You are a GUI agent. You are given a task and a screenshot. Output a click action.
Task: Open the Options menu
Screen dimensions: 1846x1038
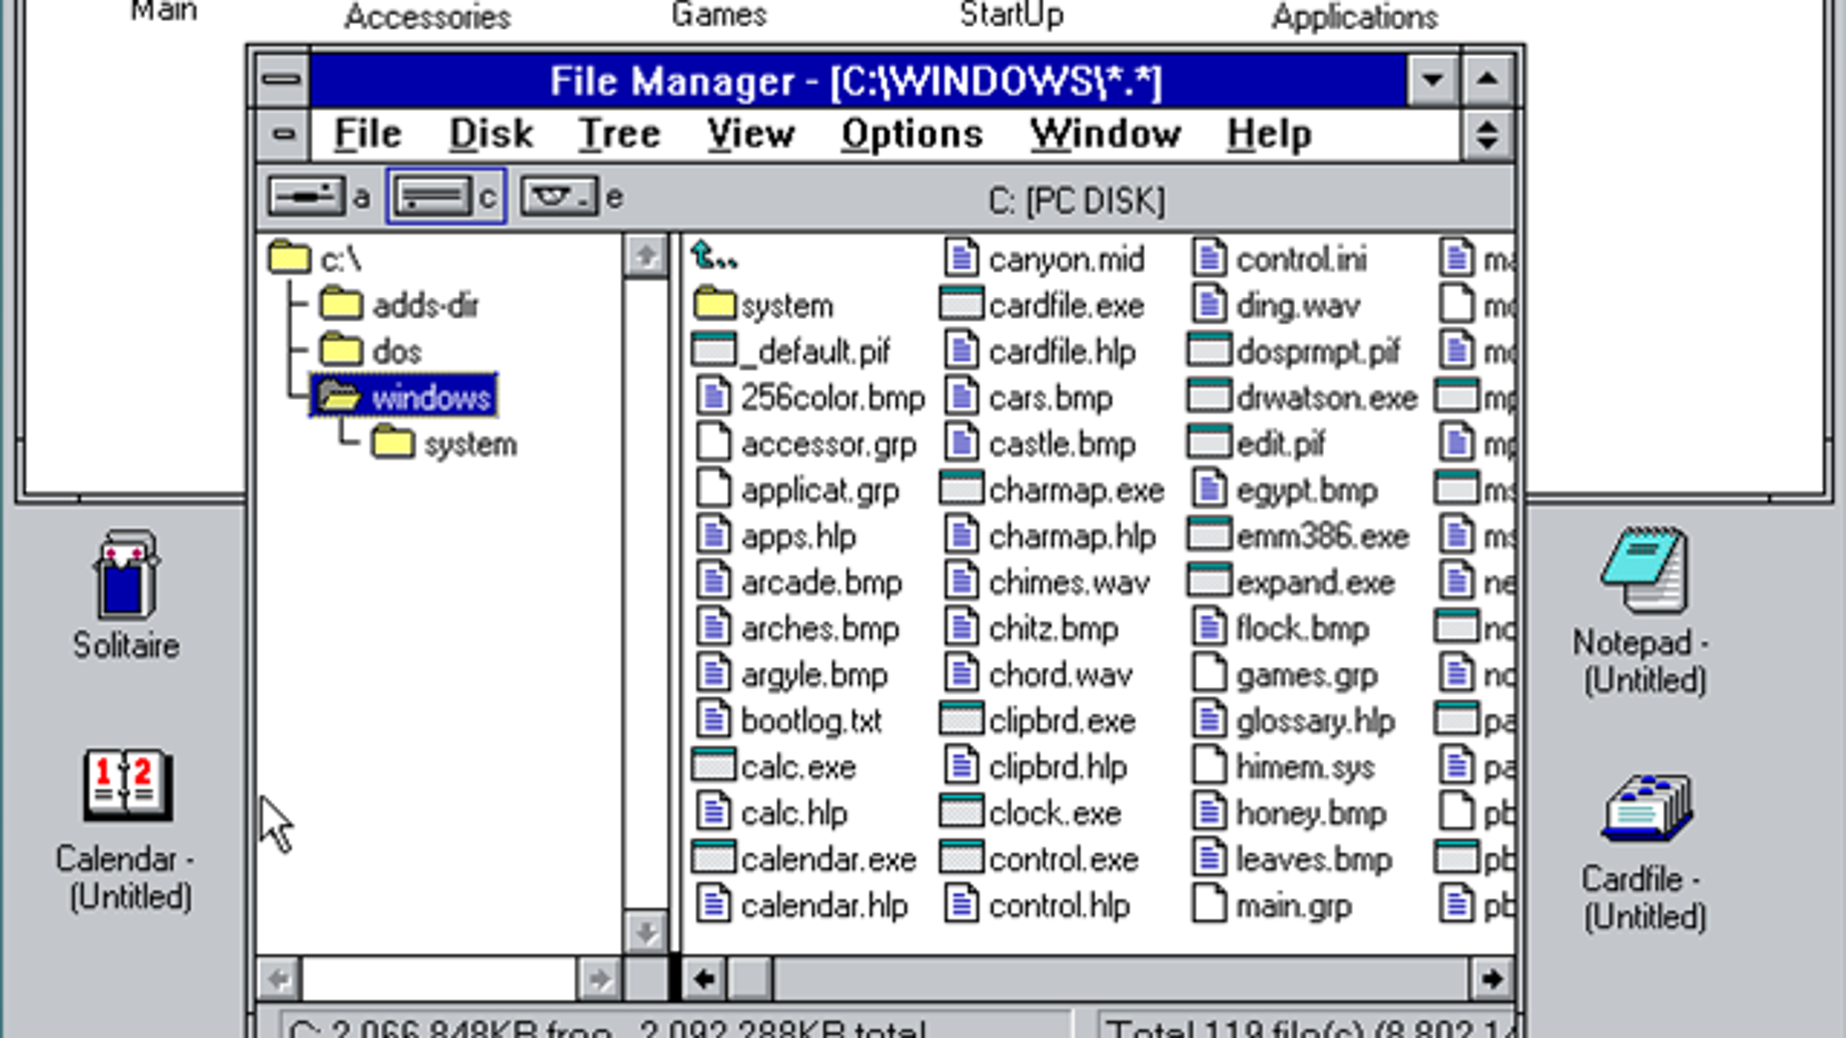point(911,134)
